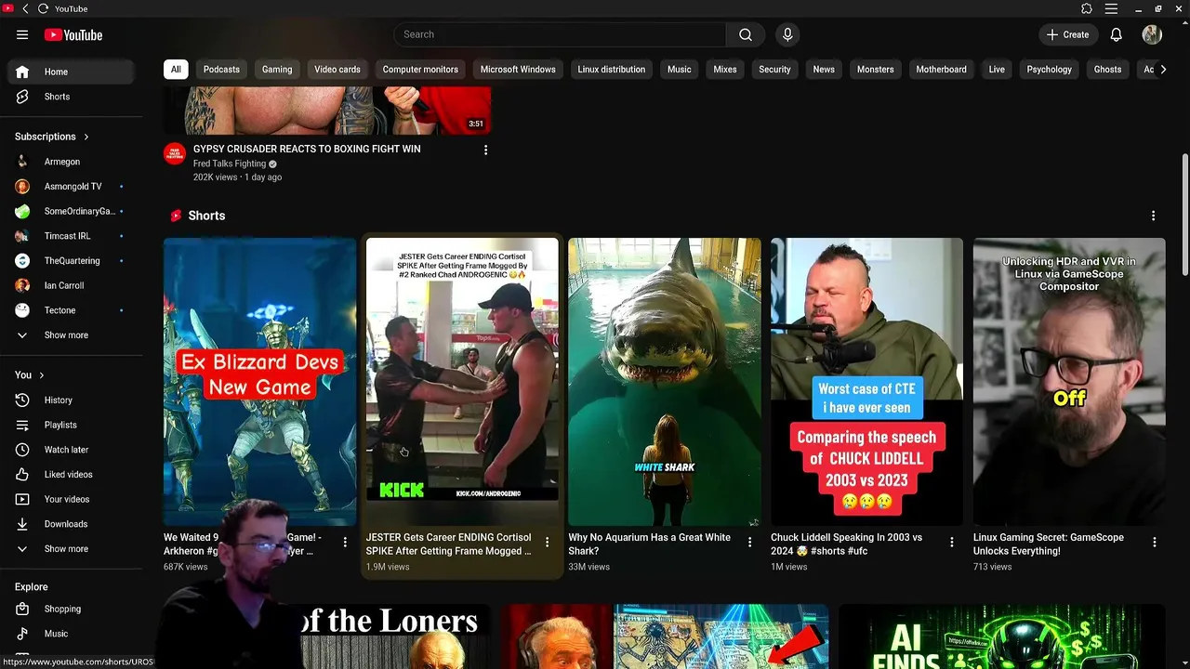Screen dimensions: 1190x669
Task: Open the hamburger guide menu
Action: pos(22,34)
